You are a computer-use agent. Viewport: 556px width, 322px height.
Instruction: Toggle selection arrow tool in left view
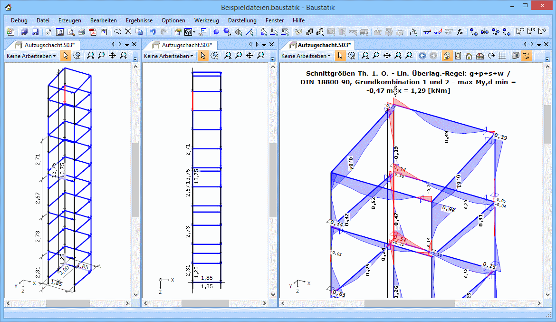(66, 56)
